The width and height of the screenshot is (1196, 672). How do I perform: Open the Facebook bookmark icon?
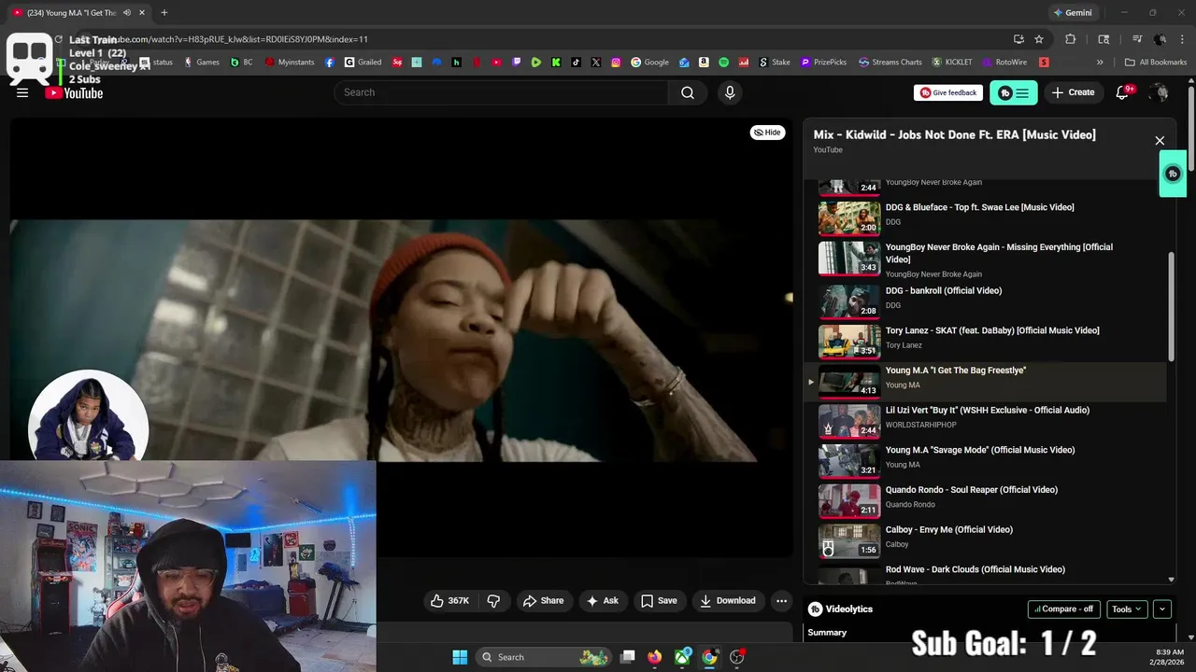pos(330,63)
